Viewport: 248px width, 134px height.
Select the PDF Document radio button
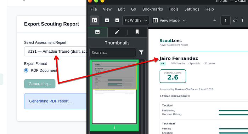(x=26, y=70)
